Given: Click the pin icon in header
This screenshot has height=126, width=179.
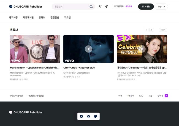Looking at the screenshot, I should (x=100, y=6).
